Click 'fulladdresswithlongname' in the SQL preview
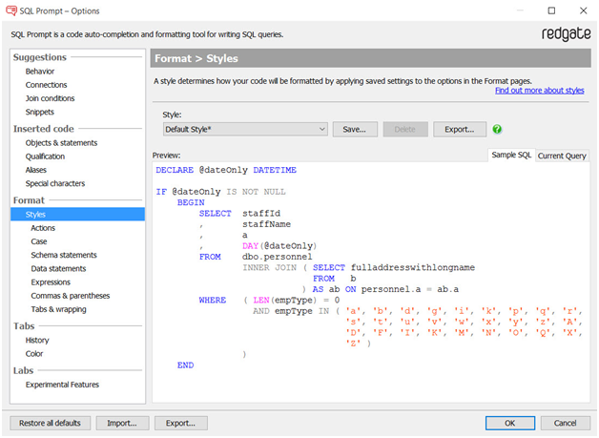 click(413, 267)
